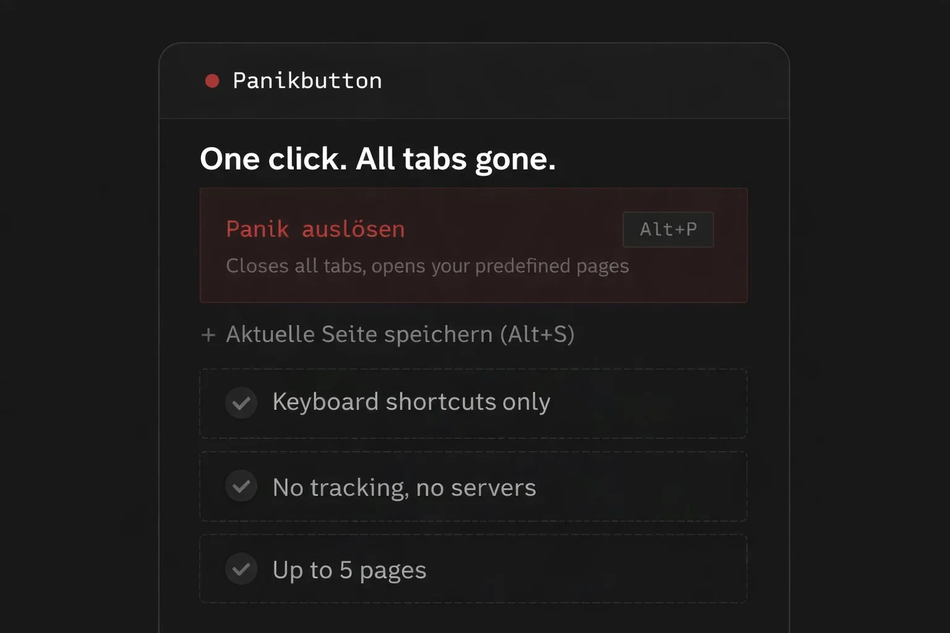This screenshot has height=633, width=950.
Task: Click the gray check circle in the bottom feature card
Action: point(241,569)
